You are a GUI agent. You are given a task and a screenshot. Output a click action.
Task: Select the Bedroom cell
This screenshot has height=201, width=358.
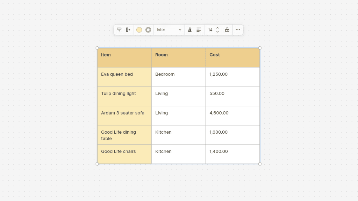pos(179,77)
